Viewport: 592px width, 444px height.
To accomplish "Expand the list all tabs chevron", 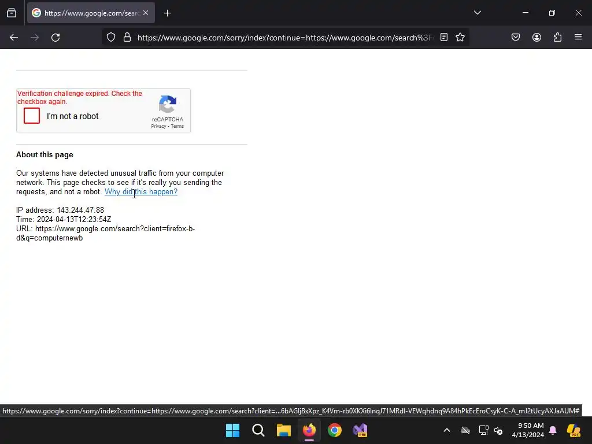I will coord(477,13).
